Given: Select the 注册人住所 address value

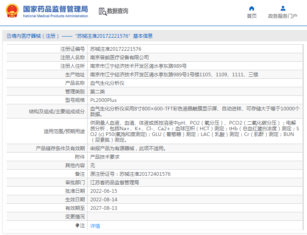Looking at the screenshot, I should pos(138,66).
